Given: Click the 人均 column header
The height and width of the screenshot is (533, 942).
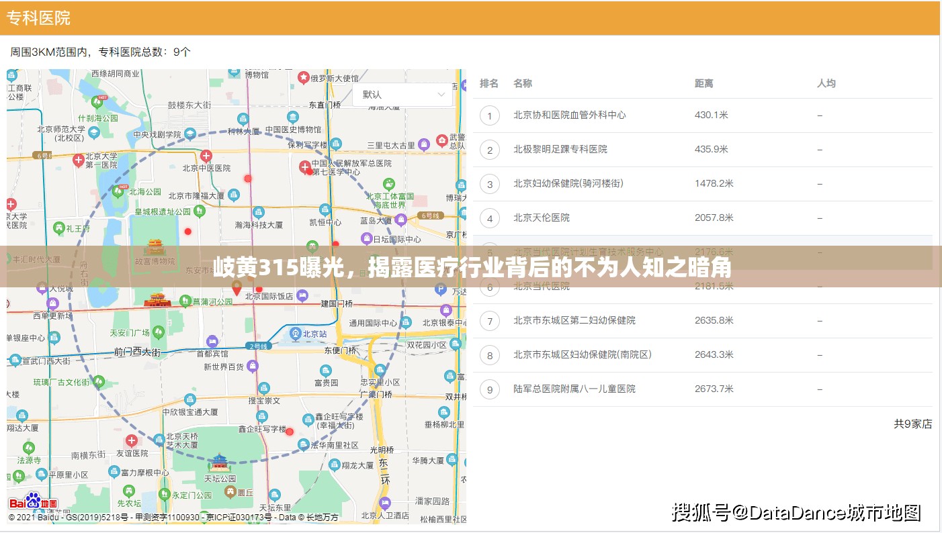Looking at the screenshot, I should (826, 83).
